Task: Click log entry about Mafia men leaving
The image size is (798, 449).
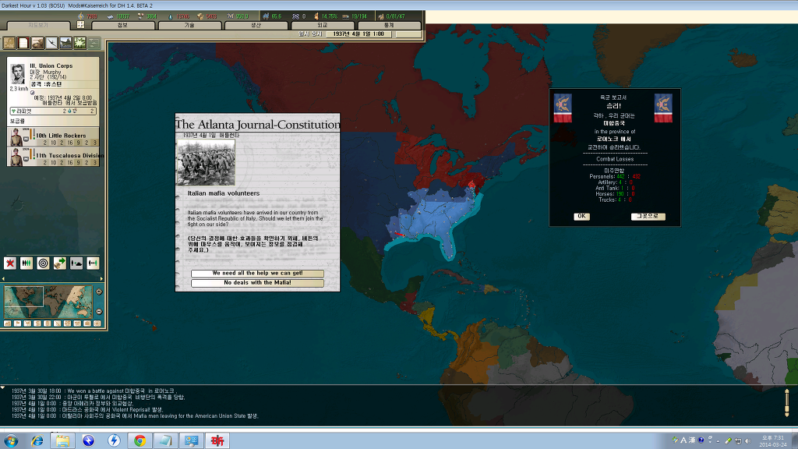Action: 135,416
